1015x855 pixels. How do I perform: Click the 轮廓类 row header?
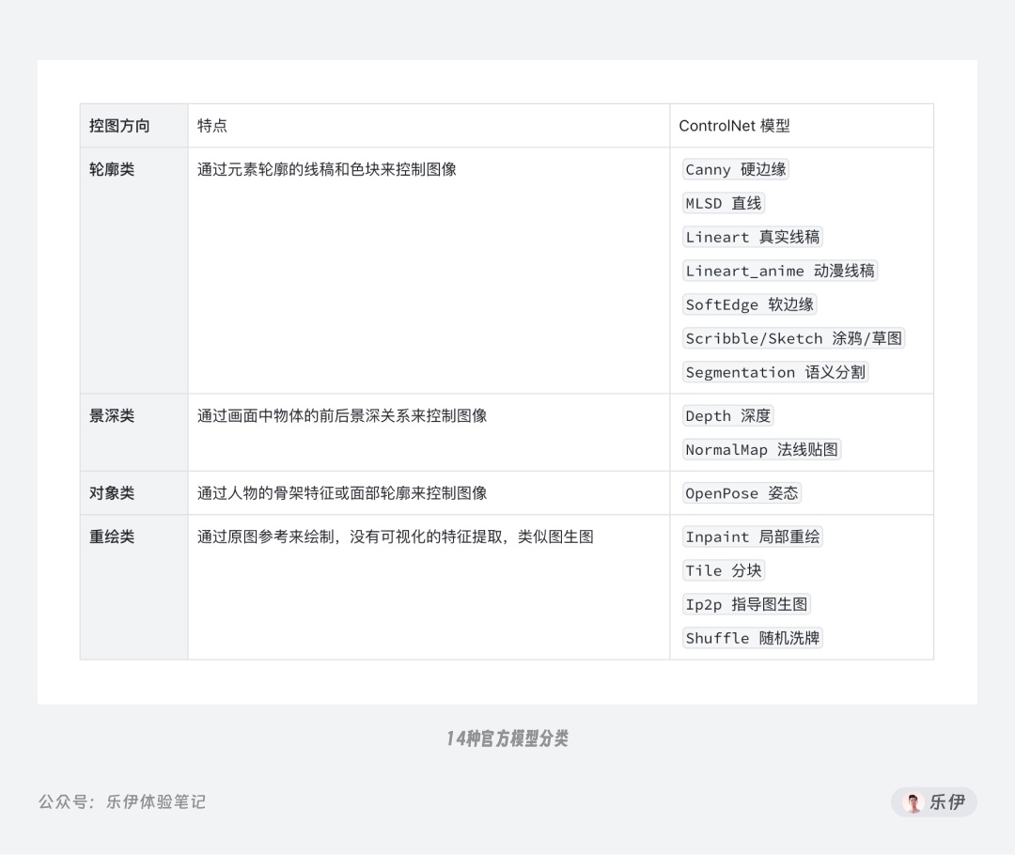[x=111, y=169]
